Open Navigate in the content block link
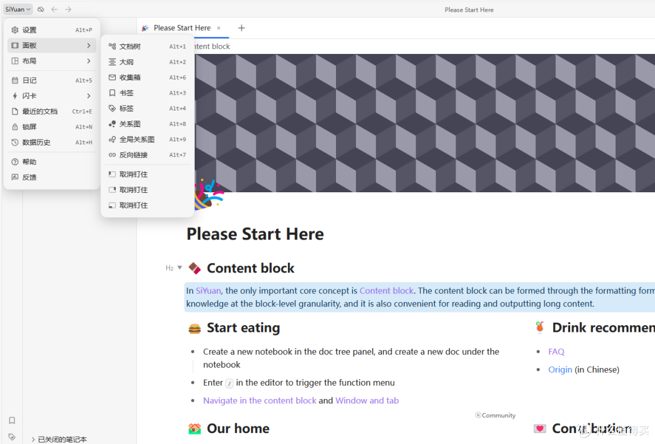This screenshot has width=655, height=444. (260, 400)
